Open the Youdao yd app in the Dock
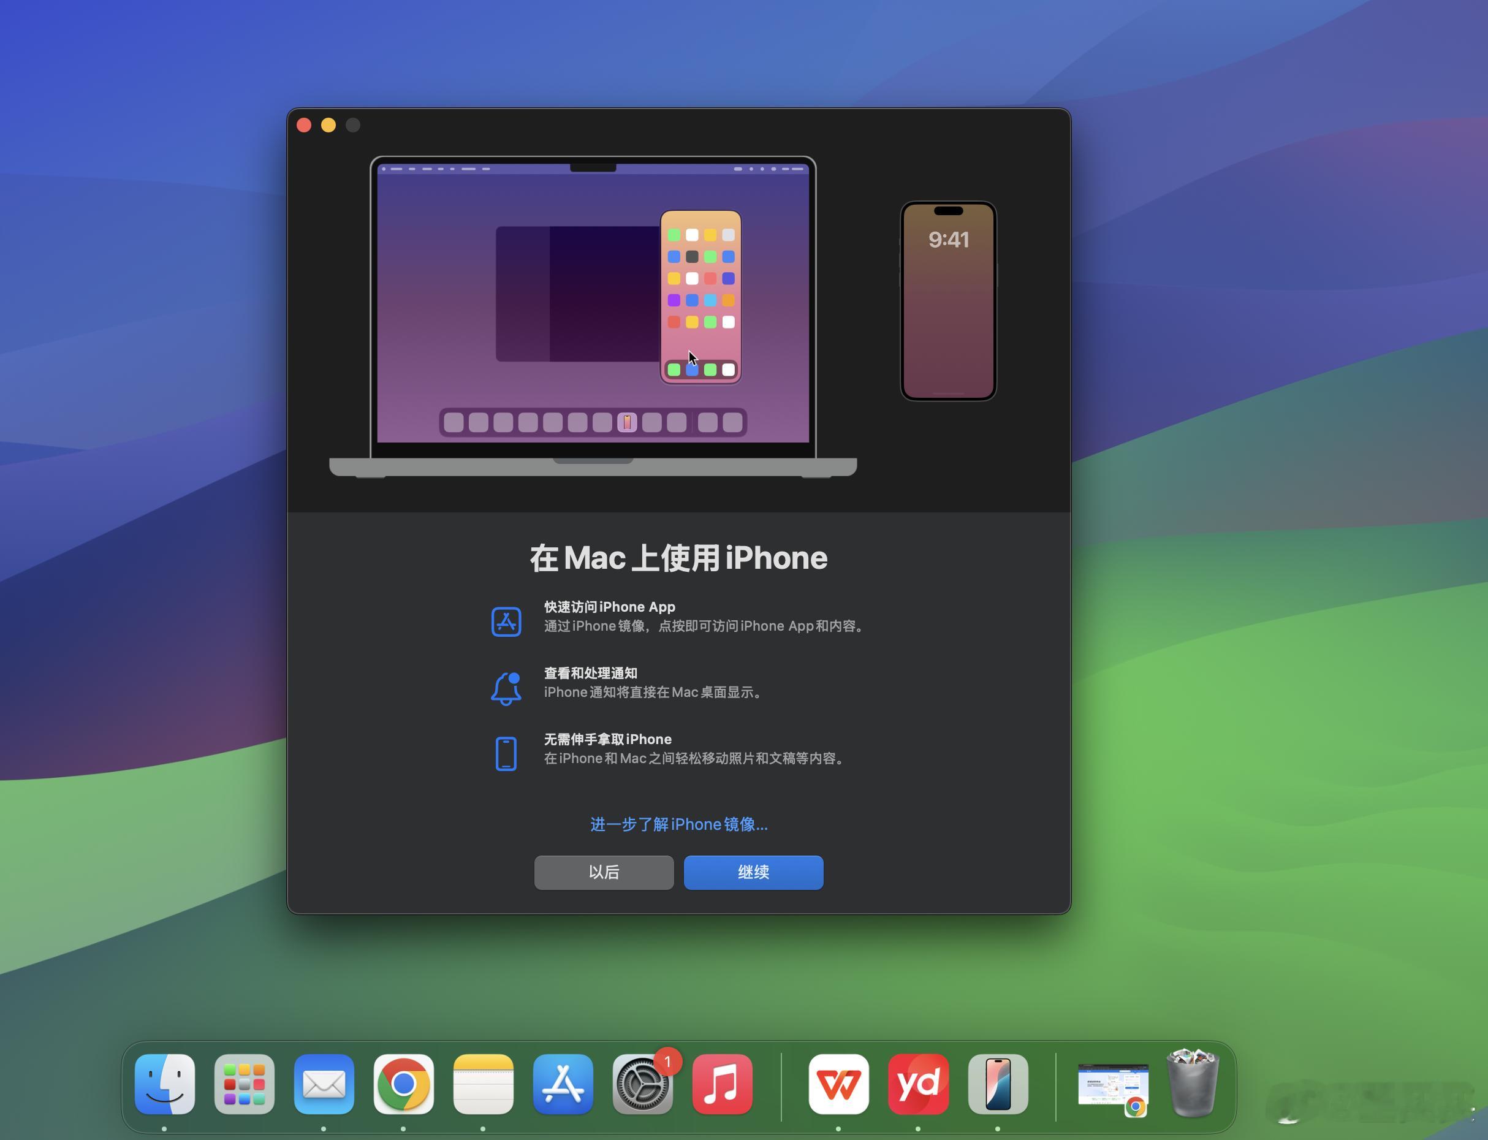 click(918, 1084)
